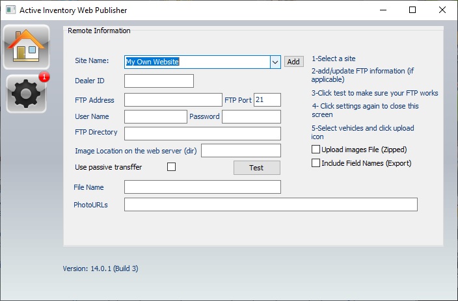The width and height of the screenshot is (458, 301).
Task: Focus the FTP Directory field
Action: coord(203,133)
